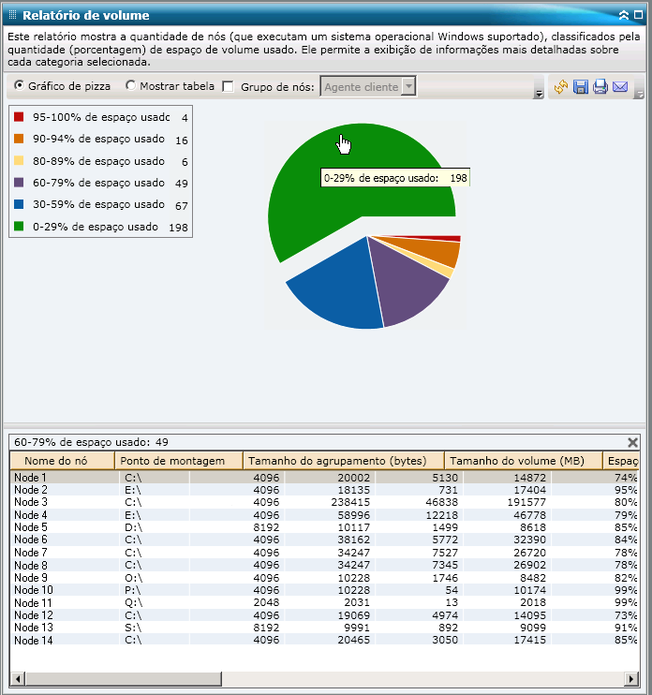This screenshot has height=695, width=652.
Task: Select the Gráfico de pizza radio button
Action: 19,85
